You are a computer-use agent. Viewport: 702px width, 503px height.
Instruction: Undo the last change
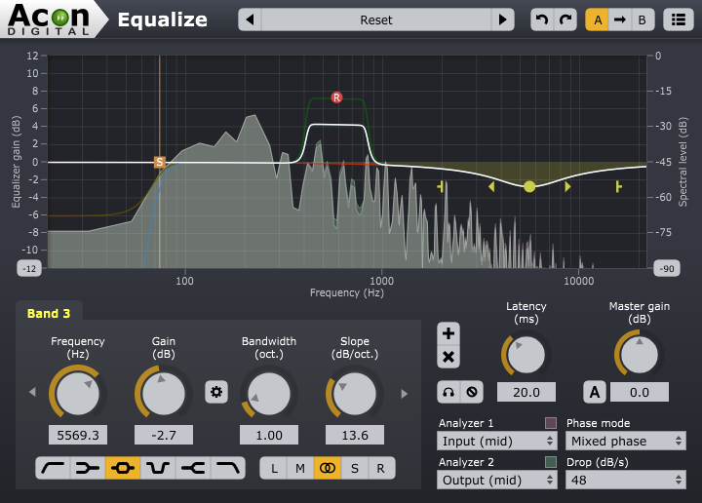coord(541,19)
